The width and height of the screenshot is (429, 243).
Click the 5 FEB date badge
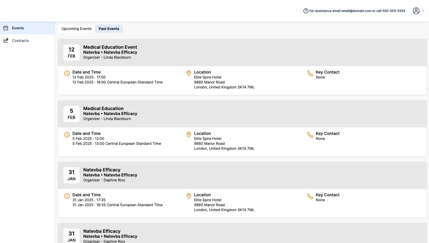71,114
